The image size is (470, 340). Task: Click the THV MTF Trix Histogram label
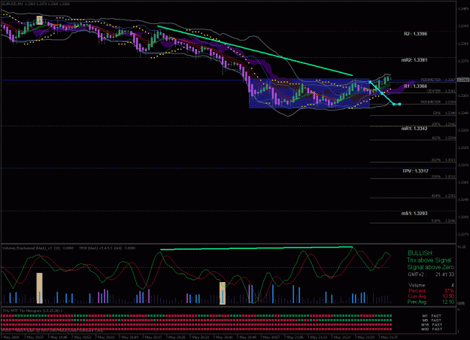[x=32, y=311]
